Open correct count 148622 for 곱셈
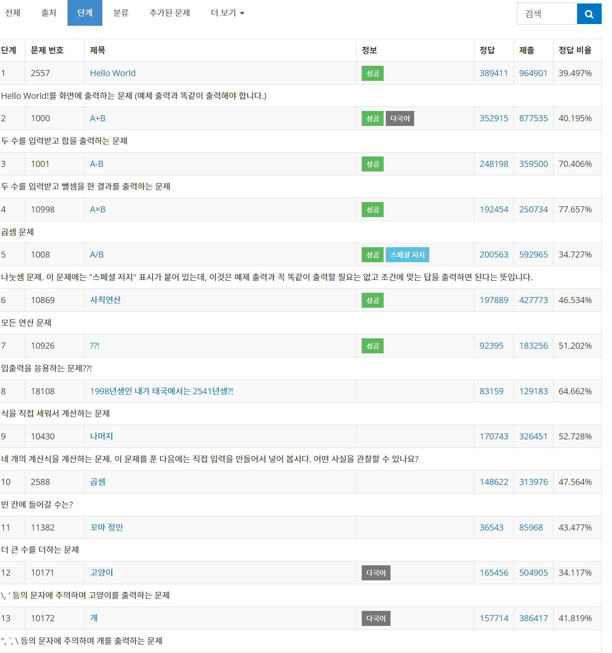Image resolution: width=612 pixels, height=653 pixels. [494, 482]
